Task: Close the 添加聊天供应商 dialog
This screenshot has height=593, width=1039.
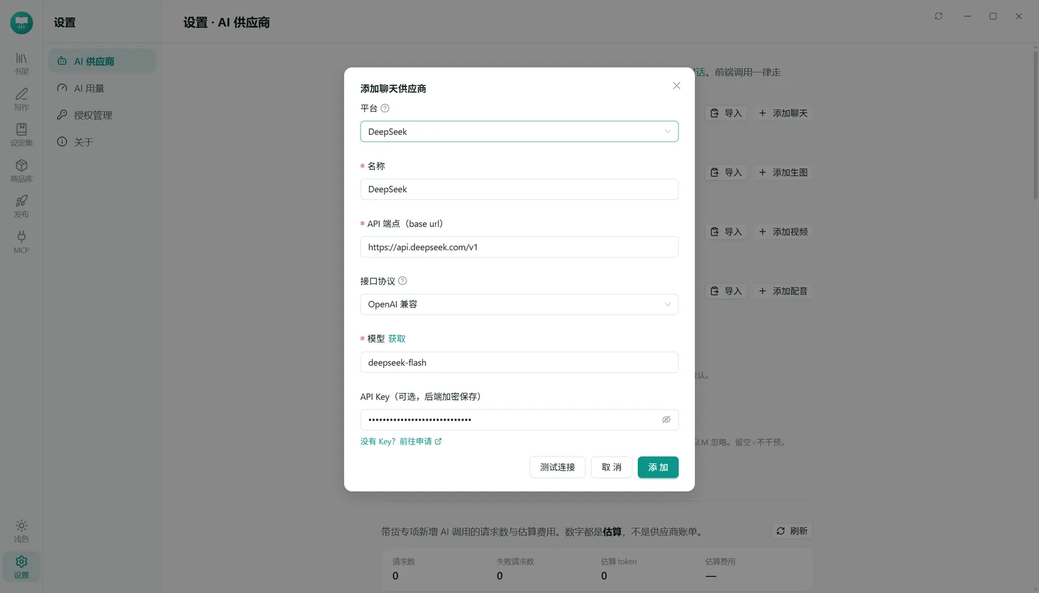Action: click(677, 86)
